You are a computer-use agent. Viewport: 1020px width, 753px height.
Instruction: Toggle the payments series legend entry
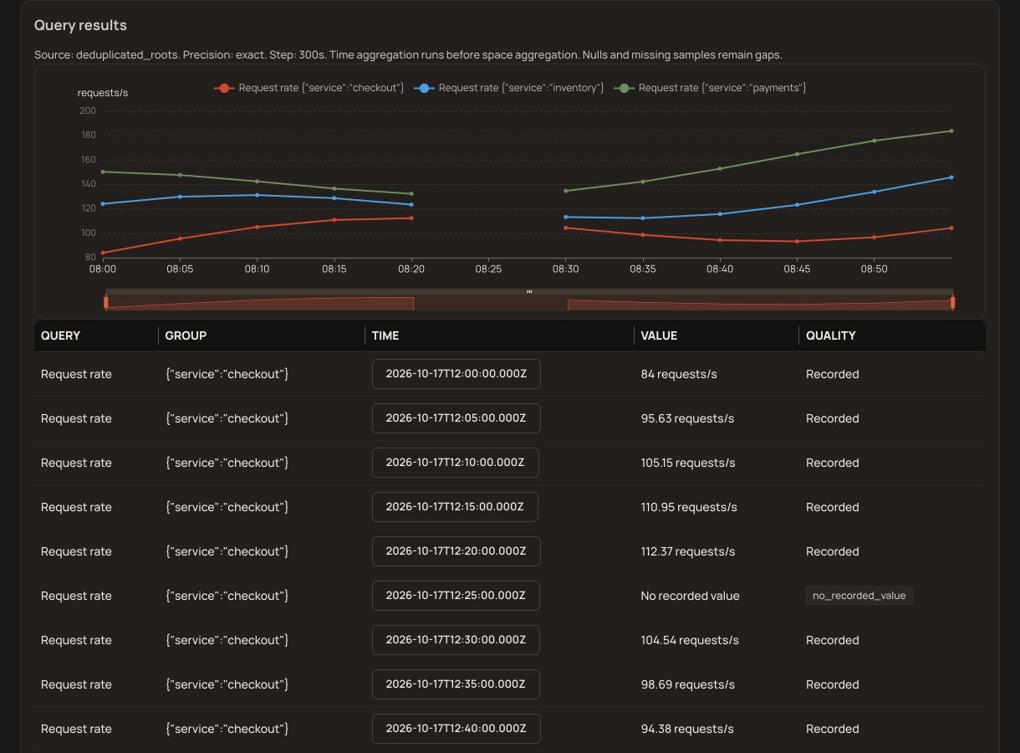[x=711, y=88]
